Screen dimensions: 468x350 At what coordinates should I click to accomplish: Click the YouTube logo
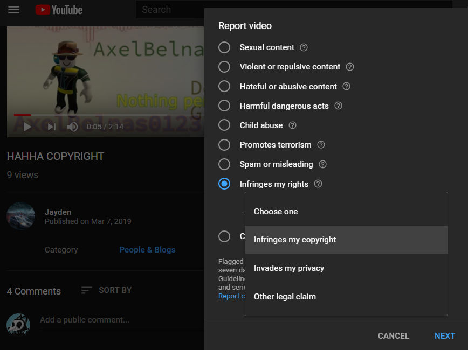click(x=59, y=10)
